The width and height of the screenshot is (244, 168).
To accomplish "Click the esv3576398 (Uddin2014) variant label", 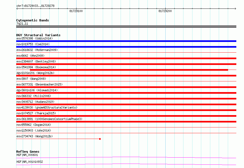I will click(x=35, y=38).
